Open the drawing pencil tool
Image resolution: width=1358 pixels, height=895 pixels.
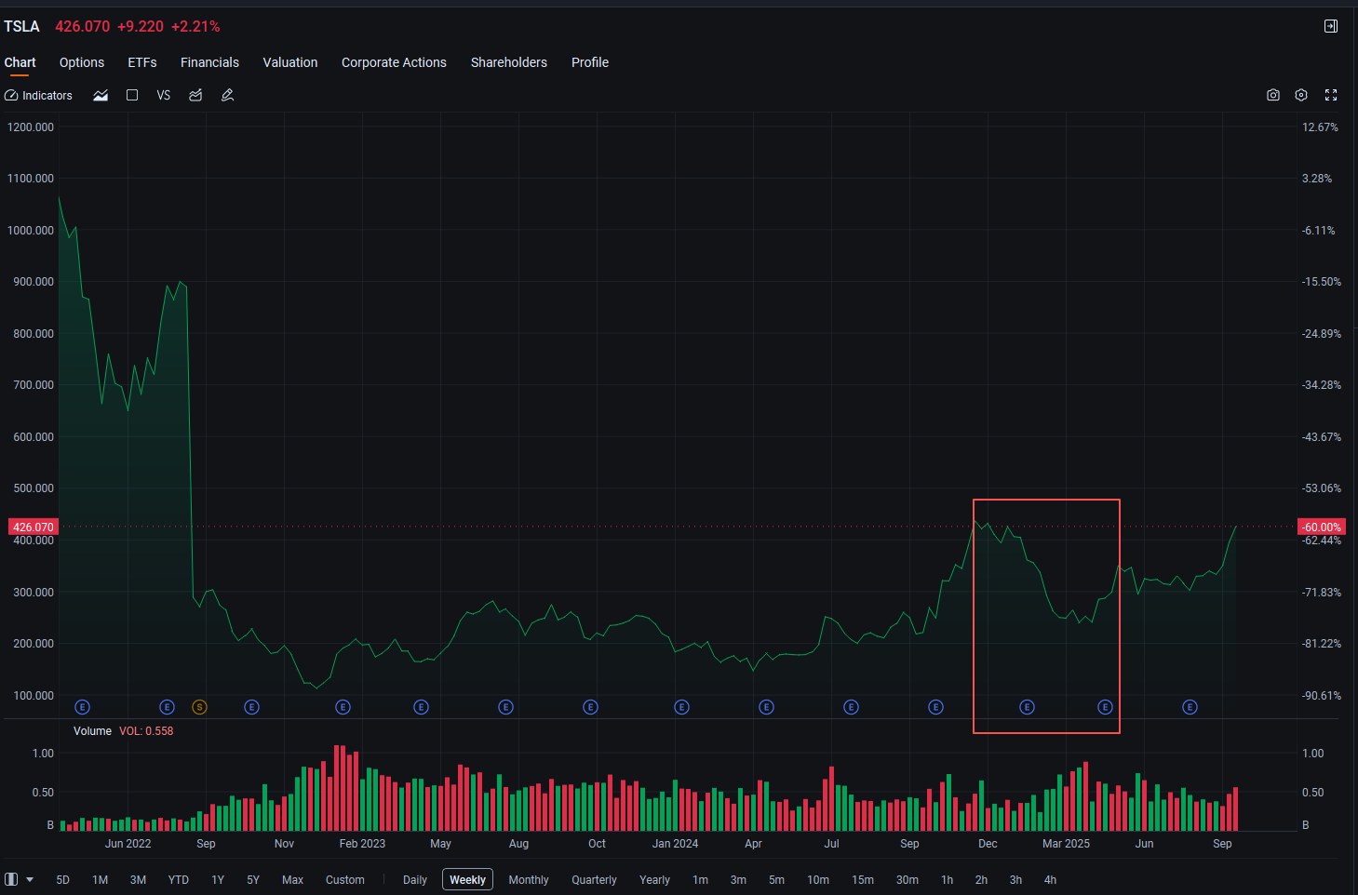[227, 96]
